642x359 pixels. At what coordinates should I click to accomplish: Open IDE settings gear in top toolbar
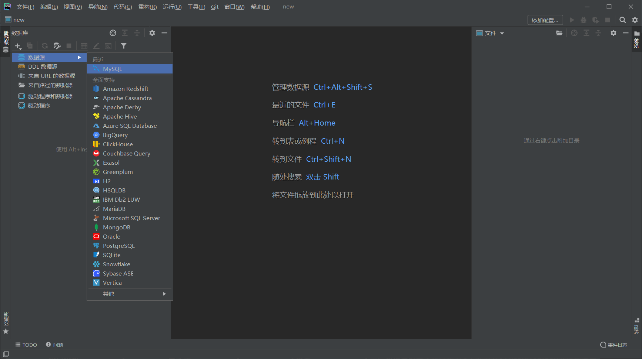(x=635, y=20)
